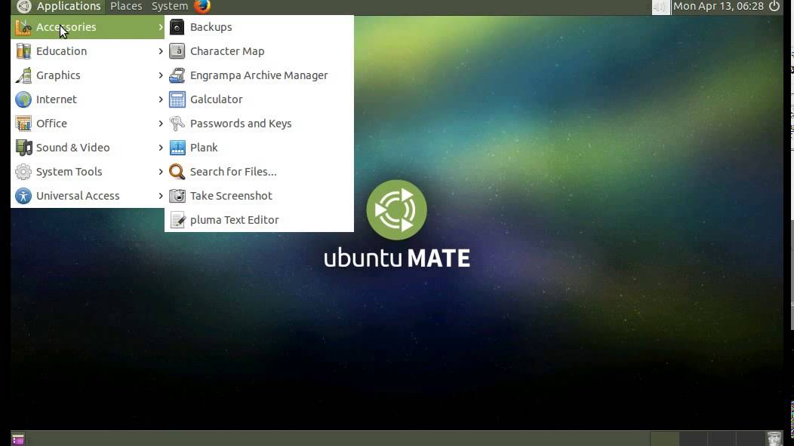Expand the Graphics submenu arrow
The image size is (794, 446).
[x=161, y=75]
